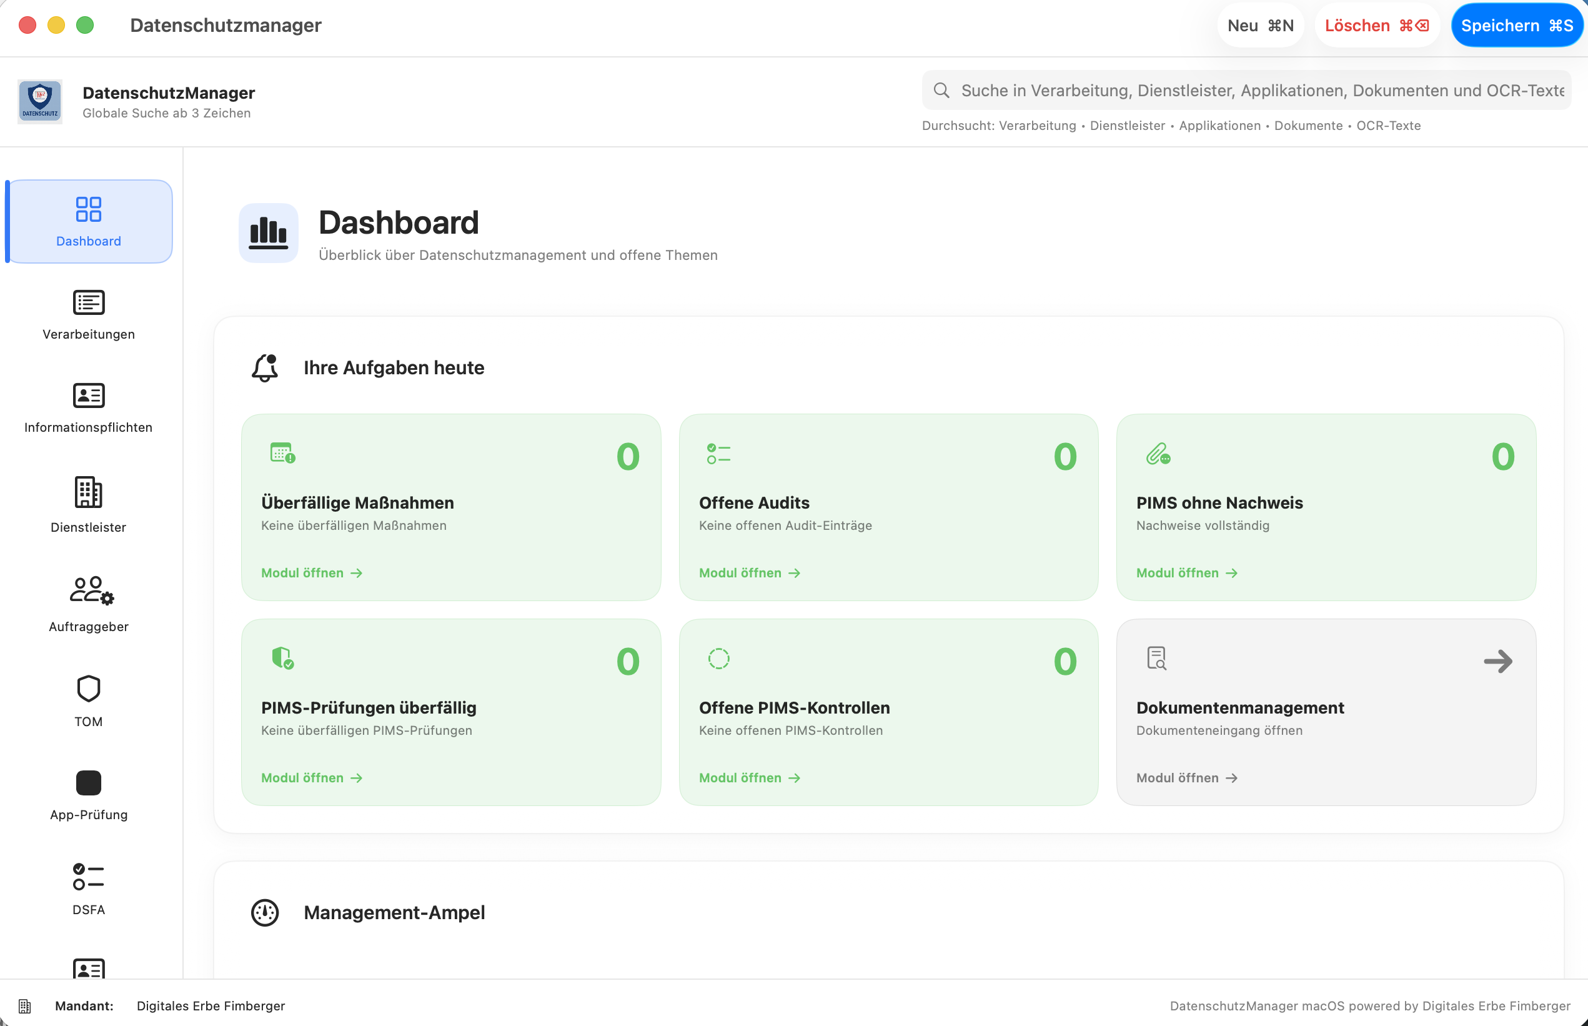Image resolution: width=1588 pixels, height=1026 pixels.
Task: Open Modul öffnen under PIMS ohne Nachweis
Action: (1187, 573)
